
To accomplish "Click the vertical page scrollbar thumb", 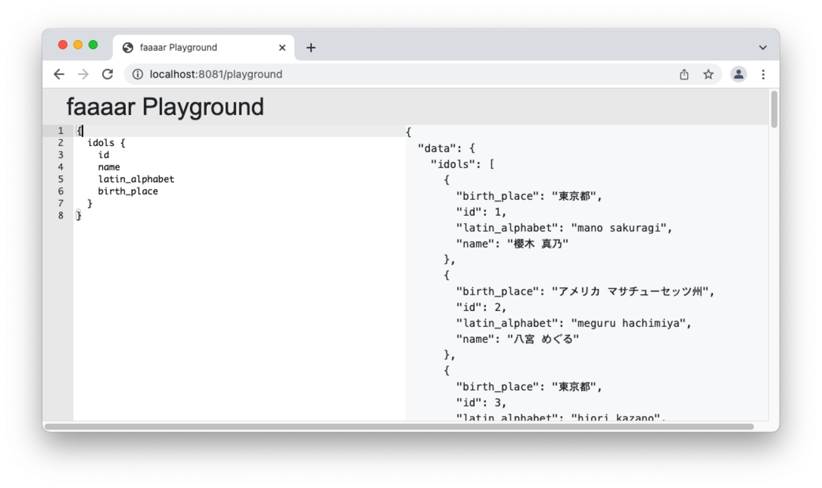I will click(774, 109).
